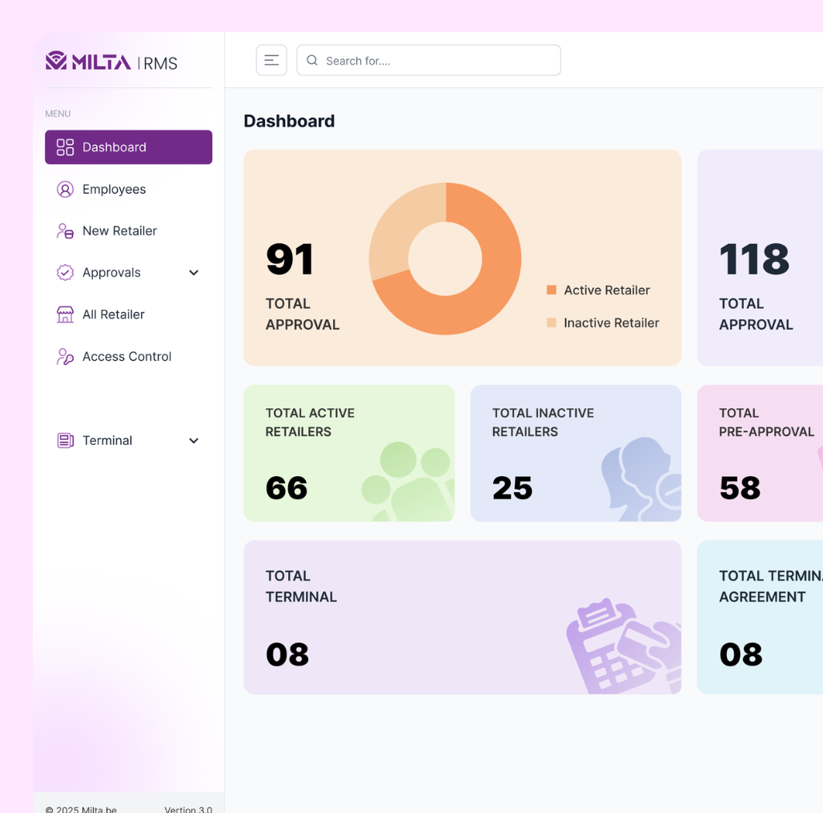Click the Milta RMS logo
Image resolution: width=823 pixels, height=813 pixels.
(x=111, y=62)
